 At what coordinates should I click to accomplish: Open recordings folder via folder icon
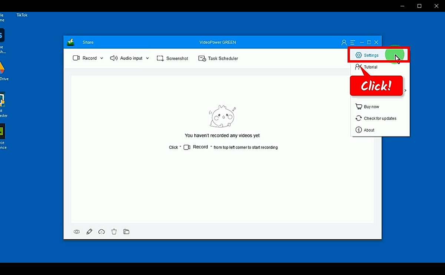(126, 231)
